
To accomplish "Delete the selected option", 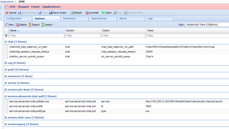I will 17,25.
